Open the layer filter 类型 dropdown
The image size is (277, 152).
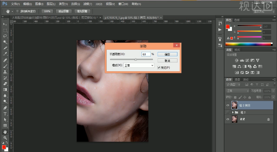pos(233,84)
